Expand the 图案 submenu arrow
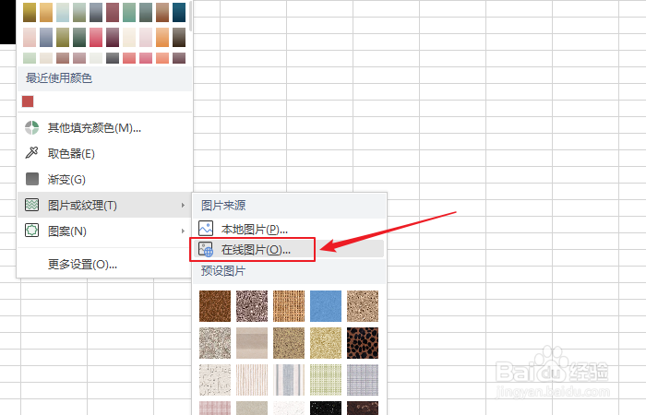 183,231
